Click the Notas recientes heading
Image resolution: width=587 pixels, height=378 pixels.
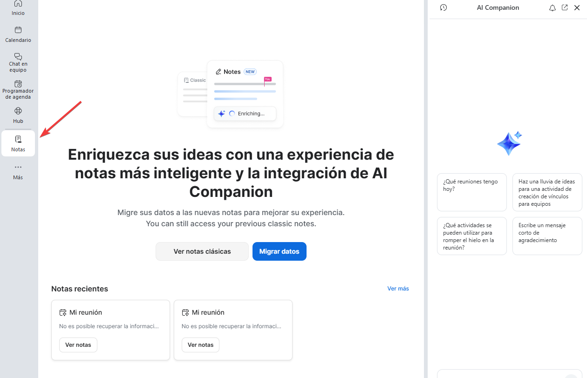[80, 289]
